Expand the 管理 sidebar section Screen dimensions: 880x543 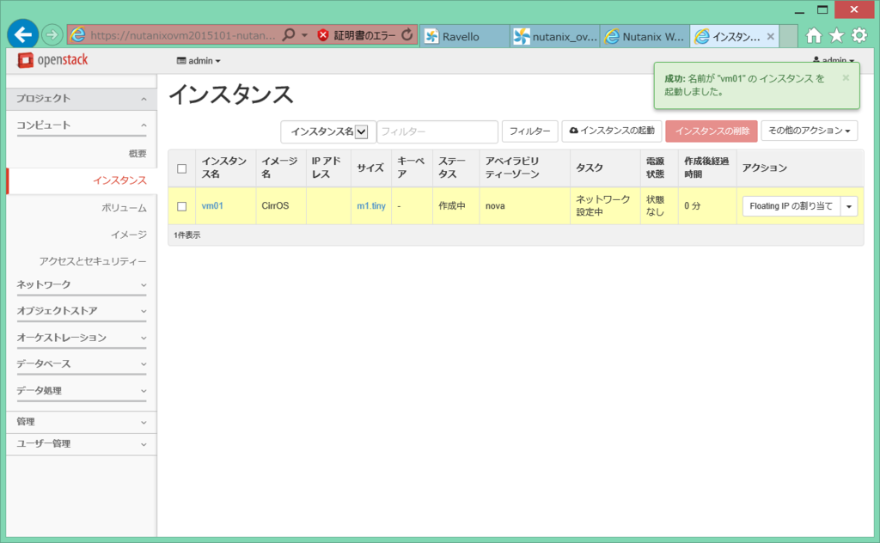coord(82,422)
